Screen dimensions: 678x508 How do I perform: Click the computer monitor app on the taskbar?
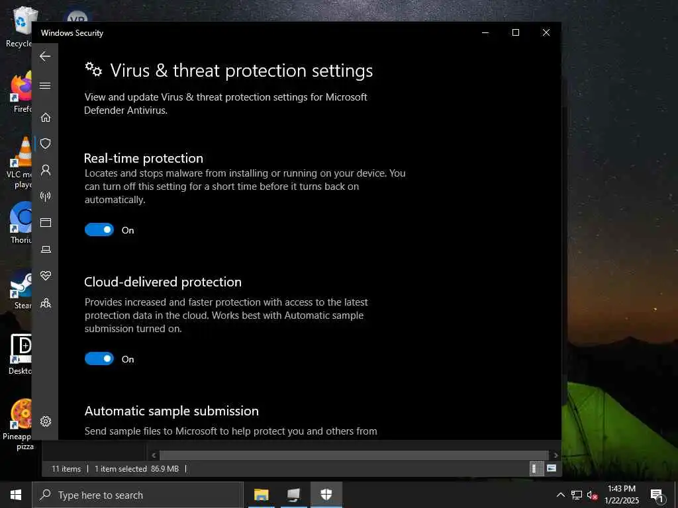293,495
